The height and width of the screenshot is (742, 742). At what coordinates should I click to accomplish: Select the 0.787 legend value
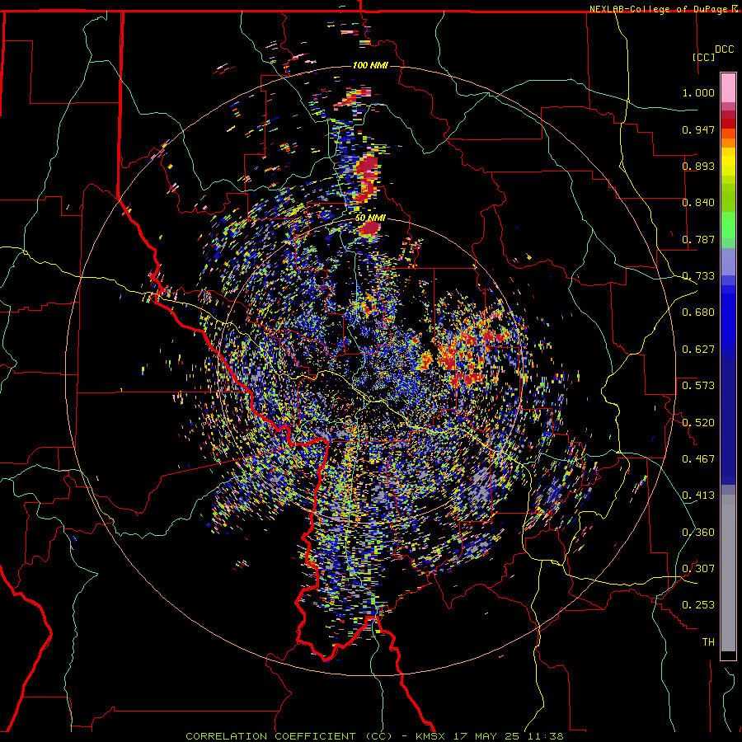(698, 239)
